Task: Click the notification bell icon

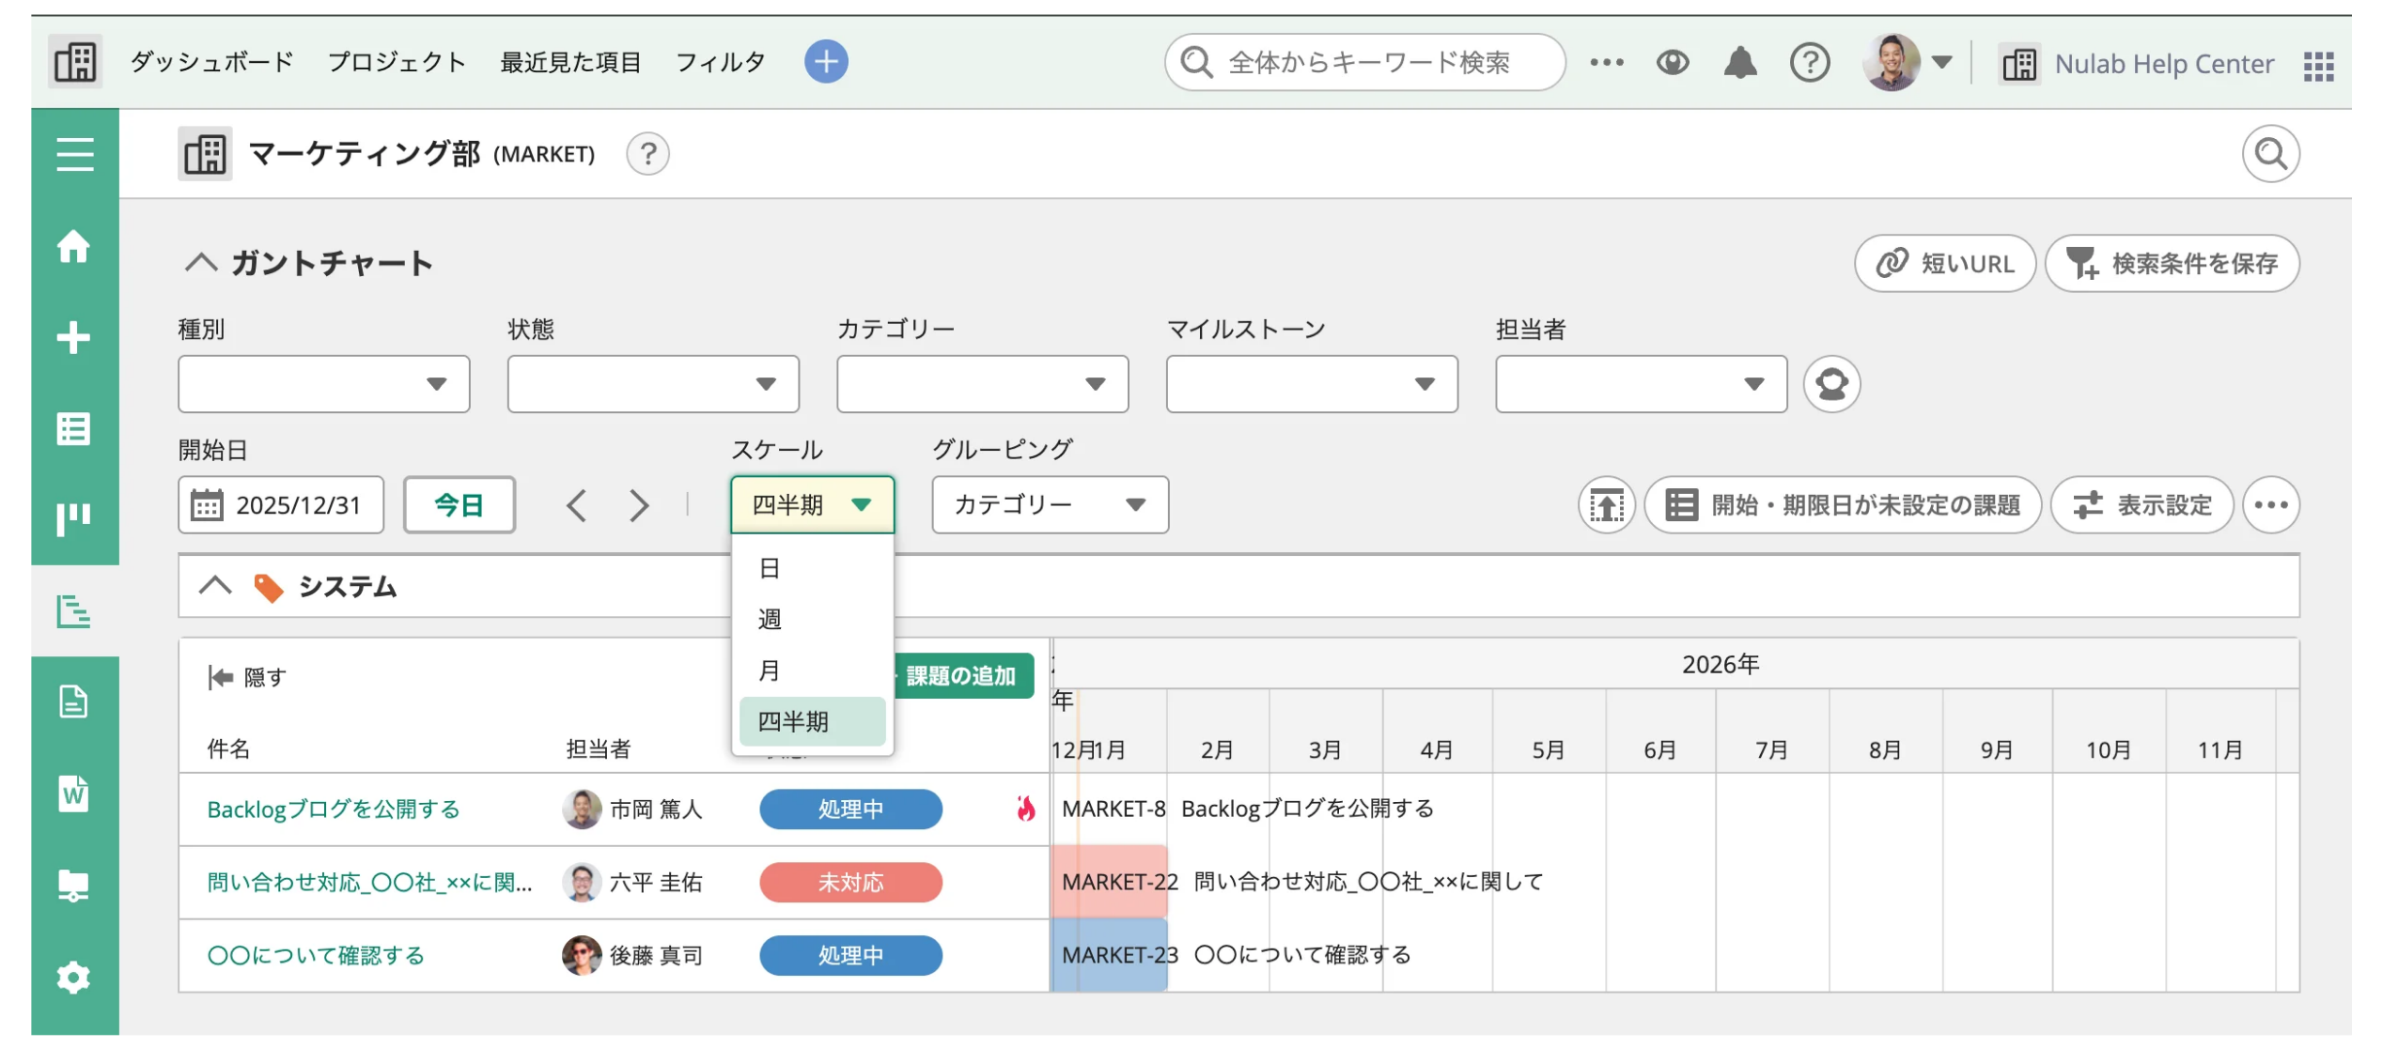Action: (1739, 63)
